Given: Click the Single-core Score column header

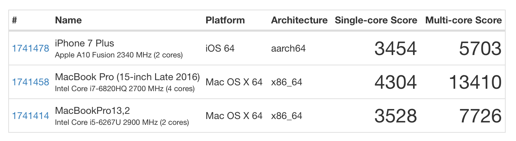Looking at the screenshot, I should [376, 20].
